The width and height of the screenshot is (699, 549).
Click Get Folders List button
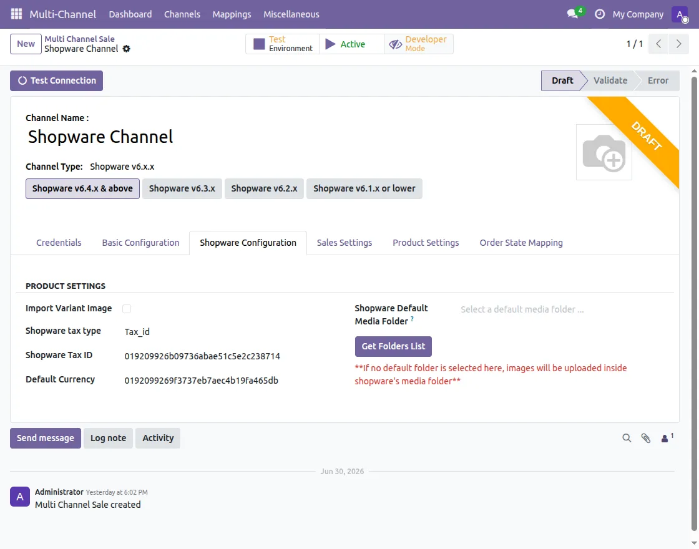tap(393, 346)
